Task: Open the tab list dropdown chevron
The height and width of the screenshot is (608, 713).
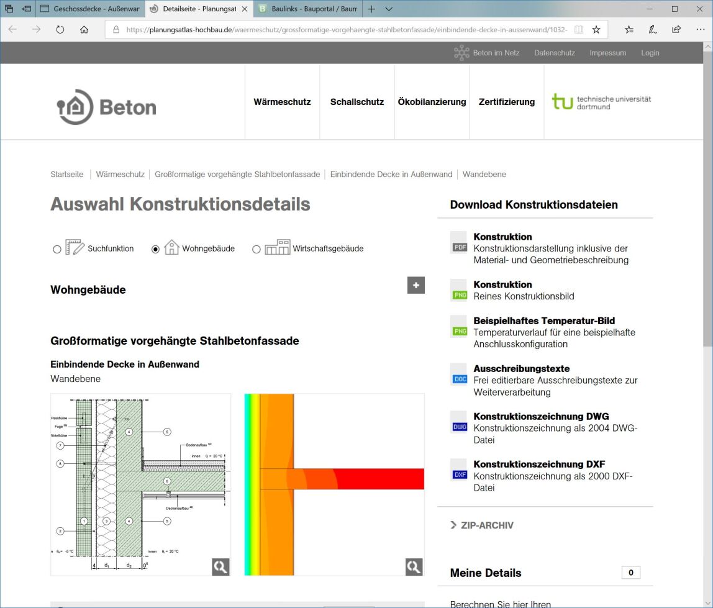Action: 389,9
